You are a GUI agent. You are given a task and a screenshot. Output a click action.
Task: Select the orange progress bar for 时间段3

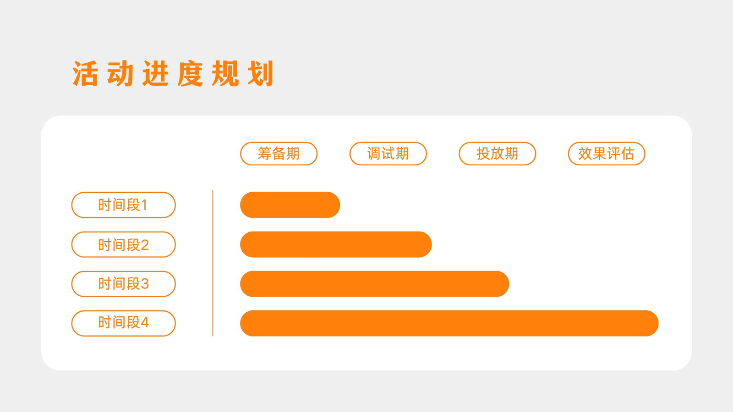375,284
